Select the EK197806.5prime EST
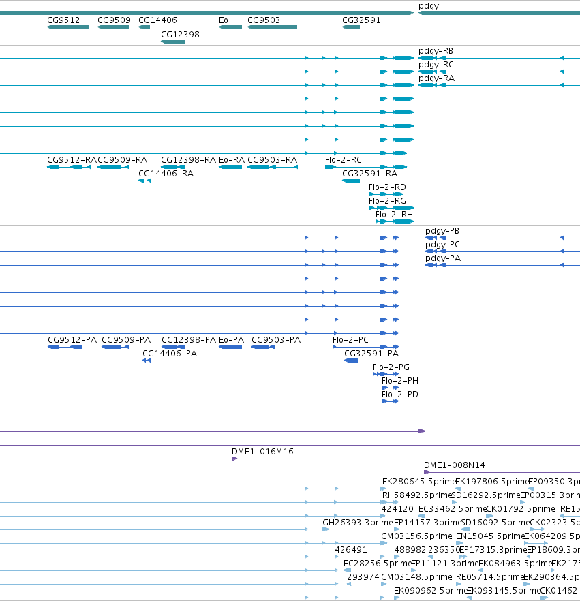 pos(458,489)
